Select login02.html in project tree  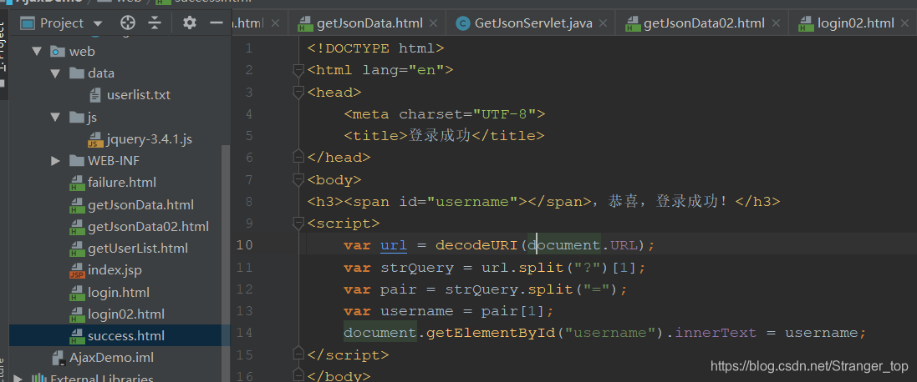click(x=125, y=314)
